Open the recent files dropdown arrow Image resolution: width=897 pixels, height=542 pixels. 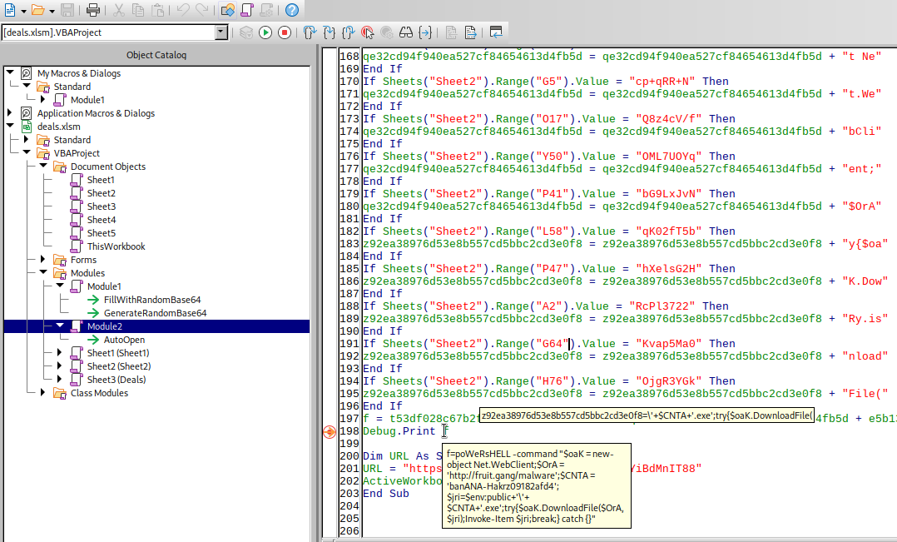(x=52, y=10)
